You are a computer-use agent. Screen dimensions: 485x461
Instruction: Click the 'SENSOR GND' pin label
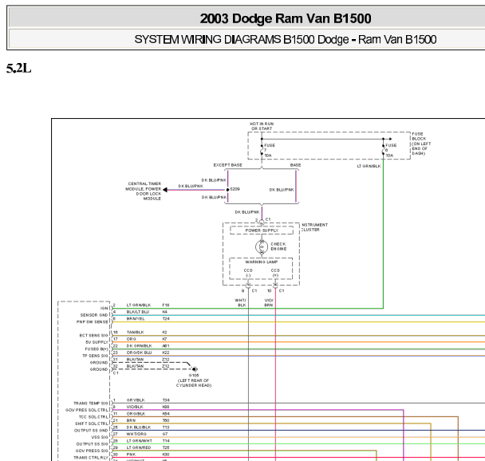click(94, 315)
